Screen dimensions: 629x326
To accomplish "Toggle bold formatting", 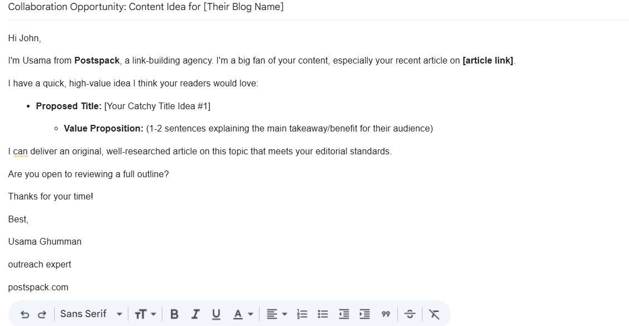I will click(x=174, y=314).
